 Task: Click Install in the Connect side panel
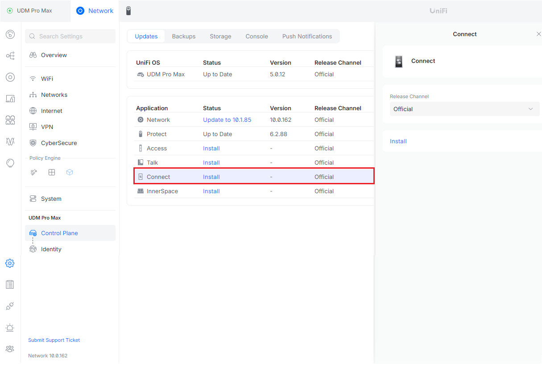tap(398, 141)
